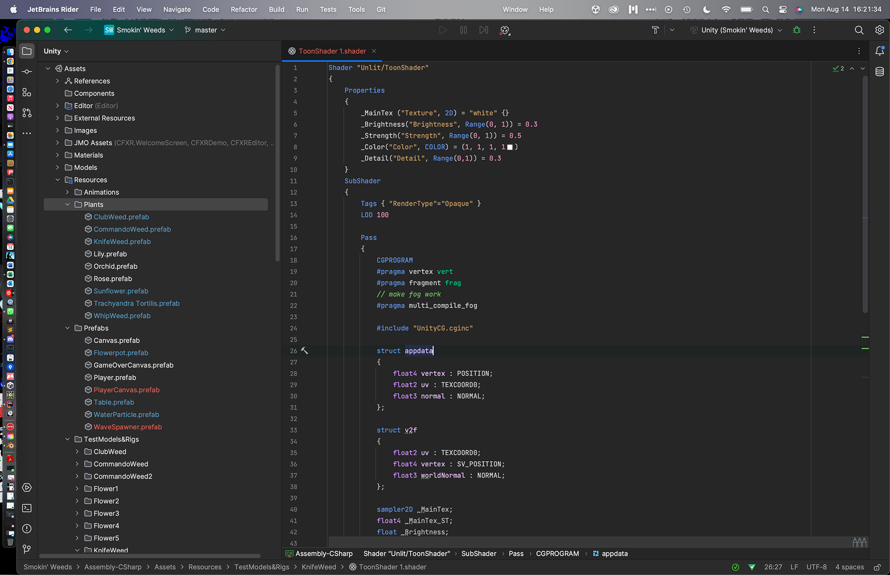890x575 pixels.
Task: Collapse the Plants folder
Action: 68,204
